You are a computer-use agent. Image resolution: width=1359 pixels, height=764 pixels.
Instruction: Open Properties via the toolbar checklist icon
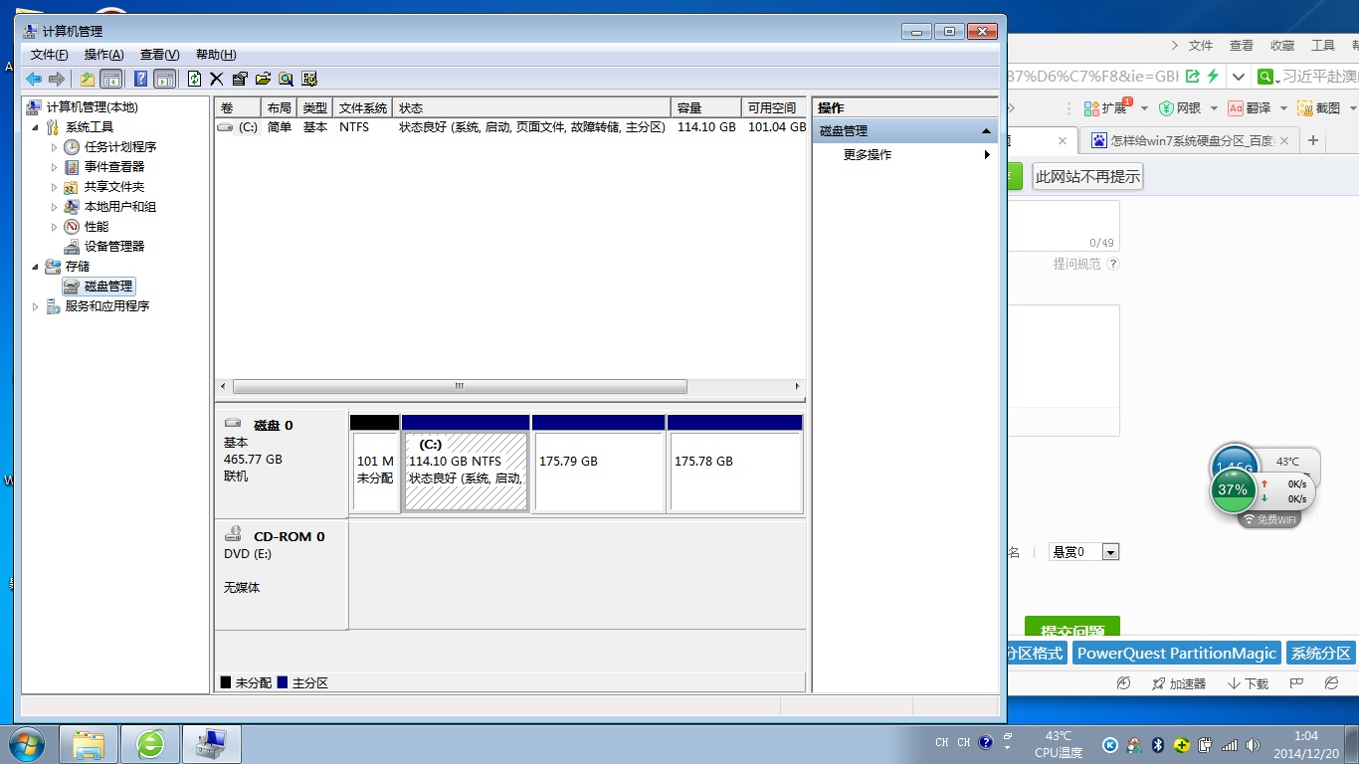pyautogui.click(x=240, y=79)
